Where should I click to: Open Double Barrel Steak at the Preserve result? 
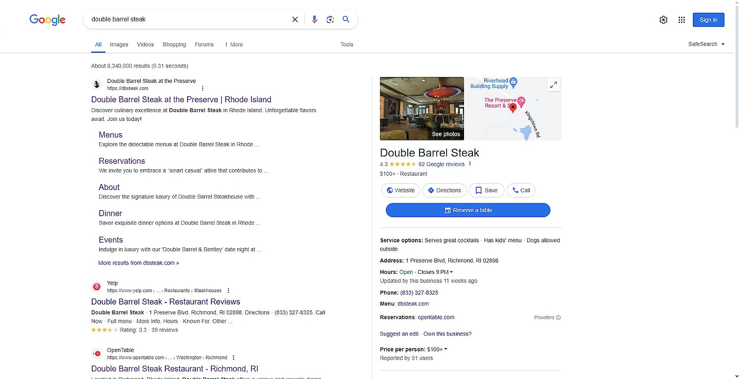[x=181, y=99]
